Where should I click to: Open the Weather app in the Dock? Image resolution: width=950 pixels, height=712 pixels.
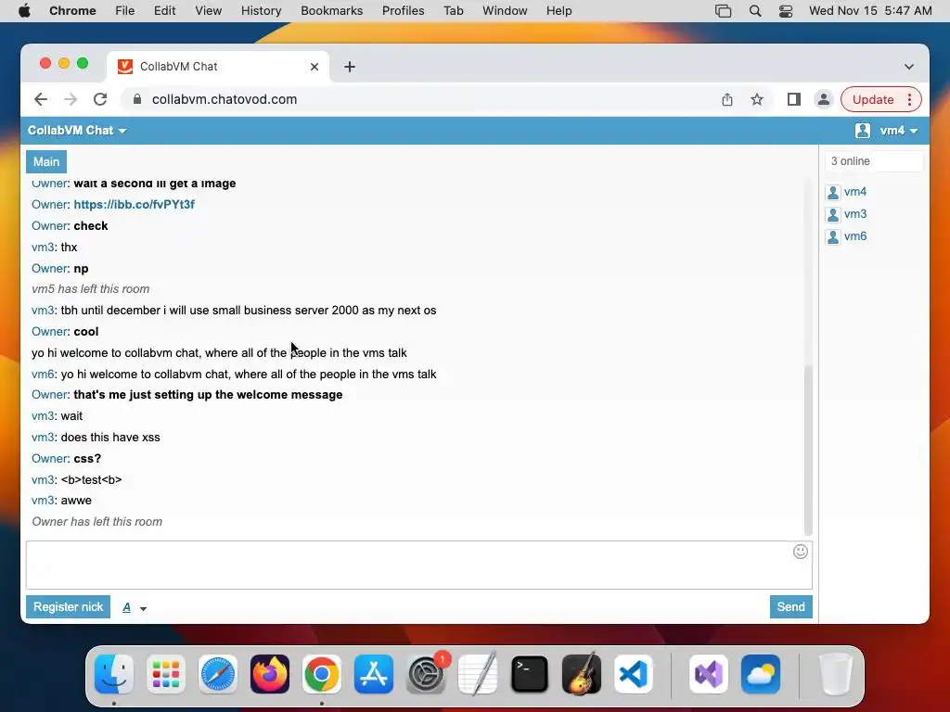761,674
